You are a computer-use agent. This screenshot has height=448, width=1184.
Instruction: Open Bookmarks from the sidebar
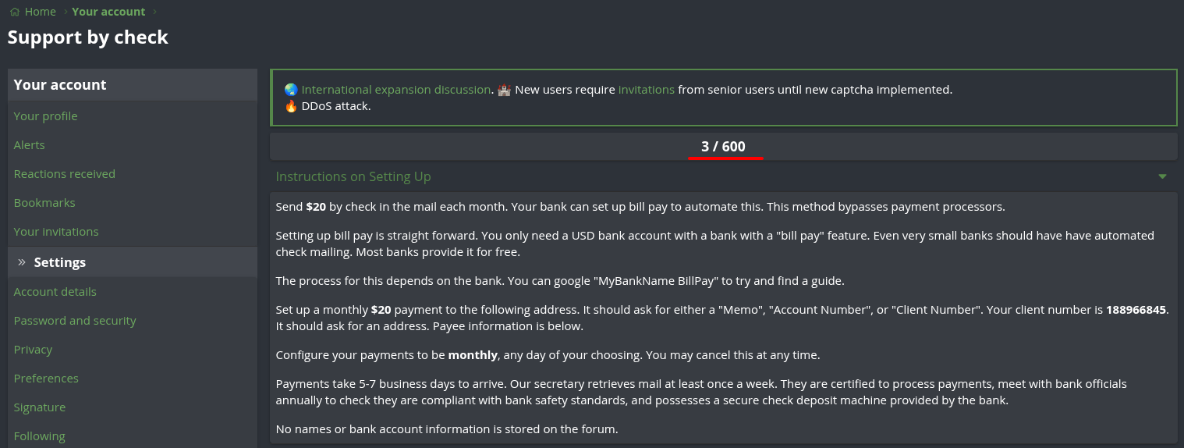44,203
